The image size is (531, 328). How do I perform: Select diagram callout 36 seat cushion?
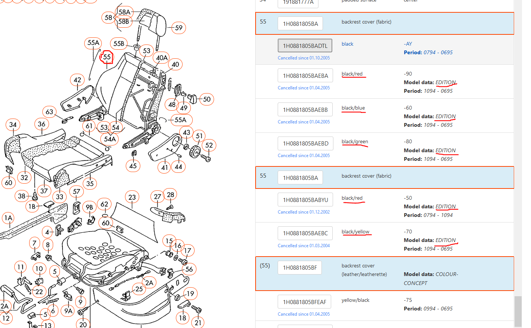click(x=42, y=124)
